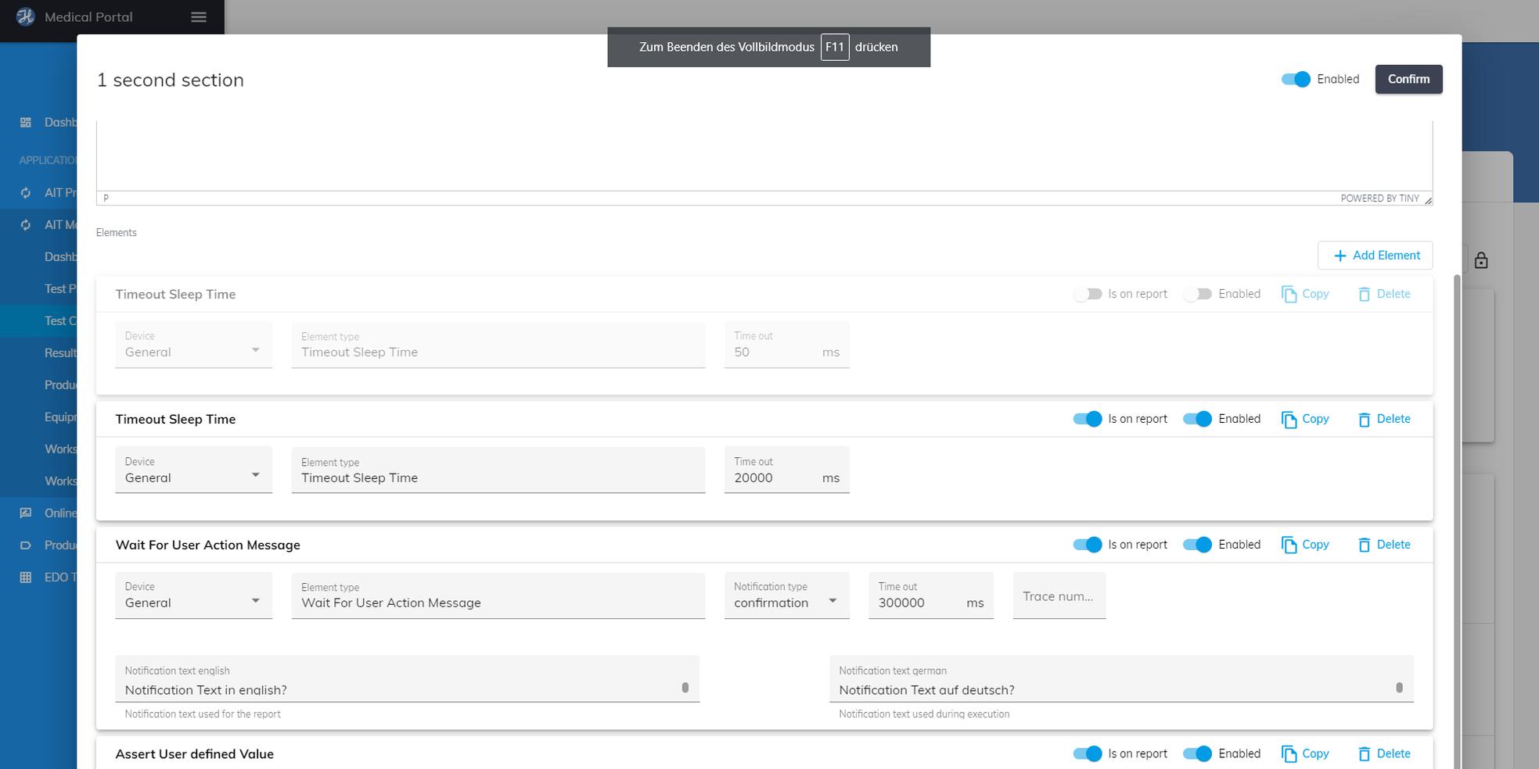The height and width of the screenshot is (769, 1539).
Task: Open the Notification type dropdown
Action: [786, 601]
